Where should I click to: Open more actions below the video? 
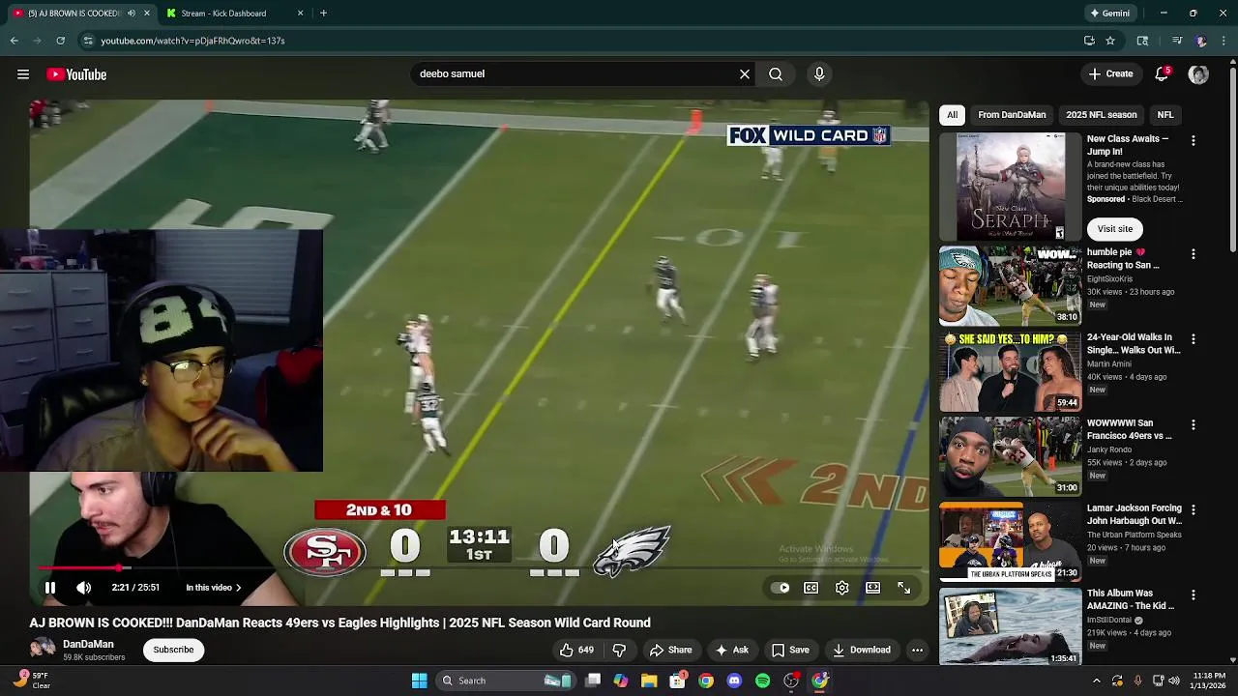click(917, 650)
